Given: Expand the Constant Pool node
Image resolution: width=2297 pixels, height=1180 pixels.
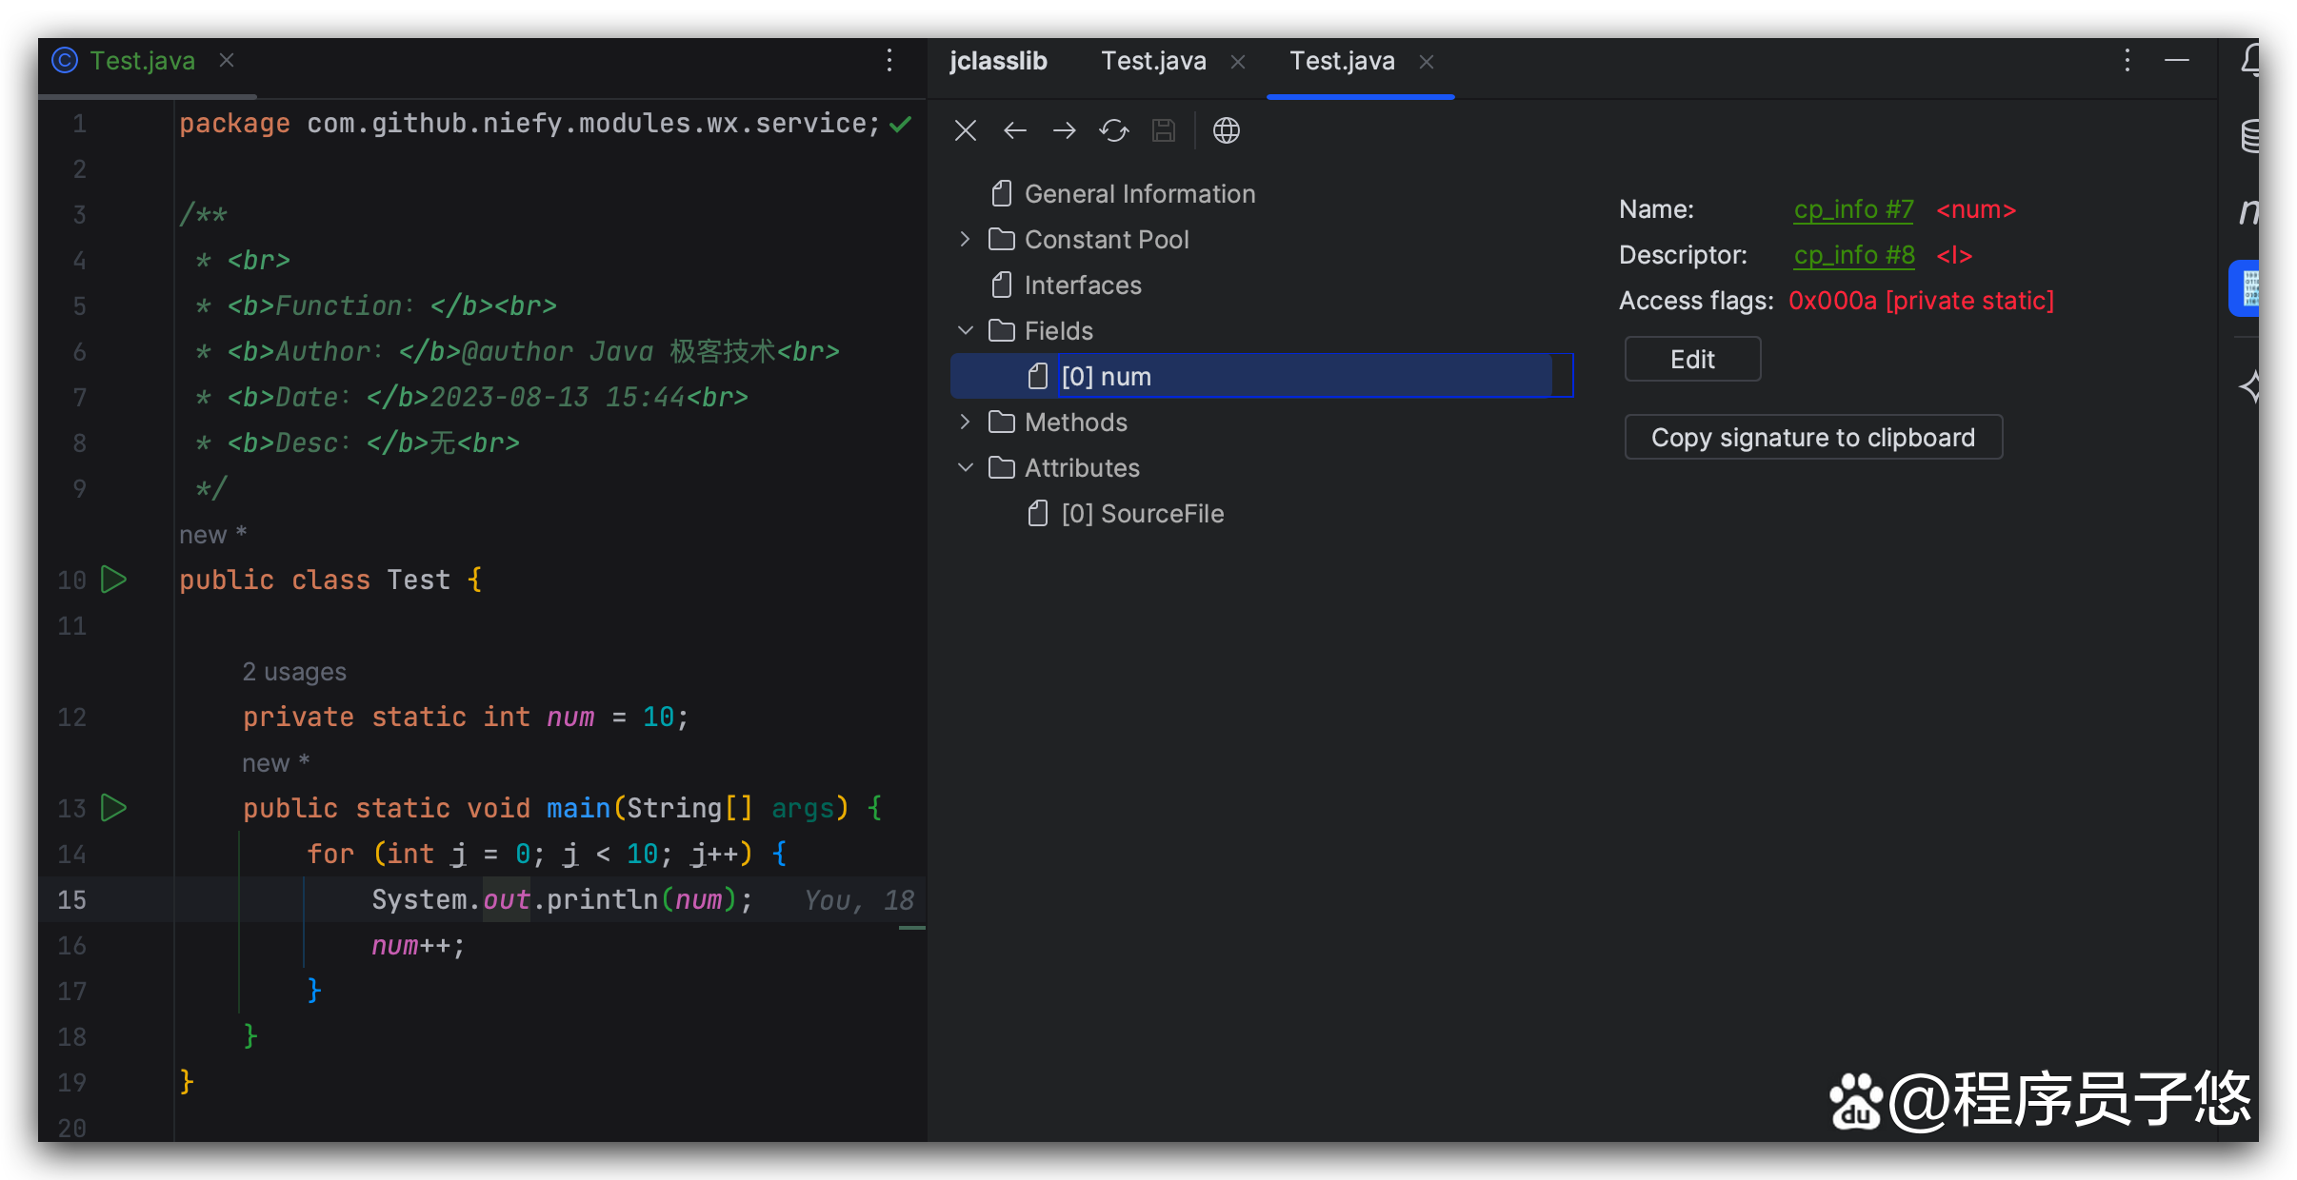Looking at the screenshot, I should [965, 239].
